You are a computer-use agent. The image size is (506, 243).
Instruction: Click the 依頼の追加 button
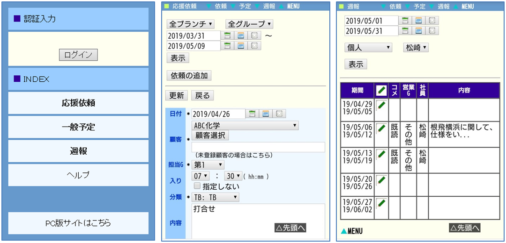click(x=189, y=76)
